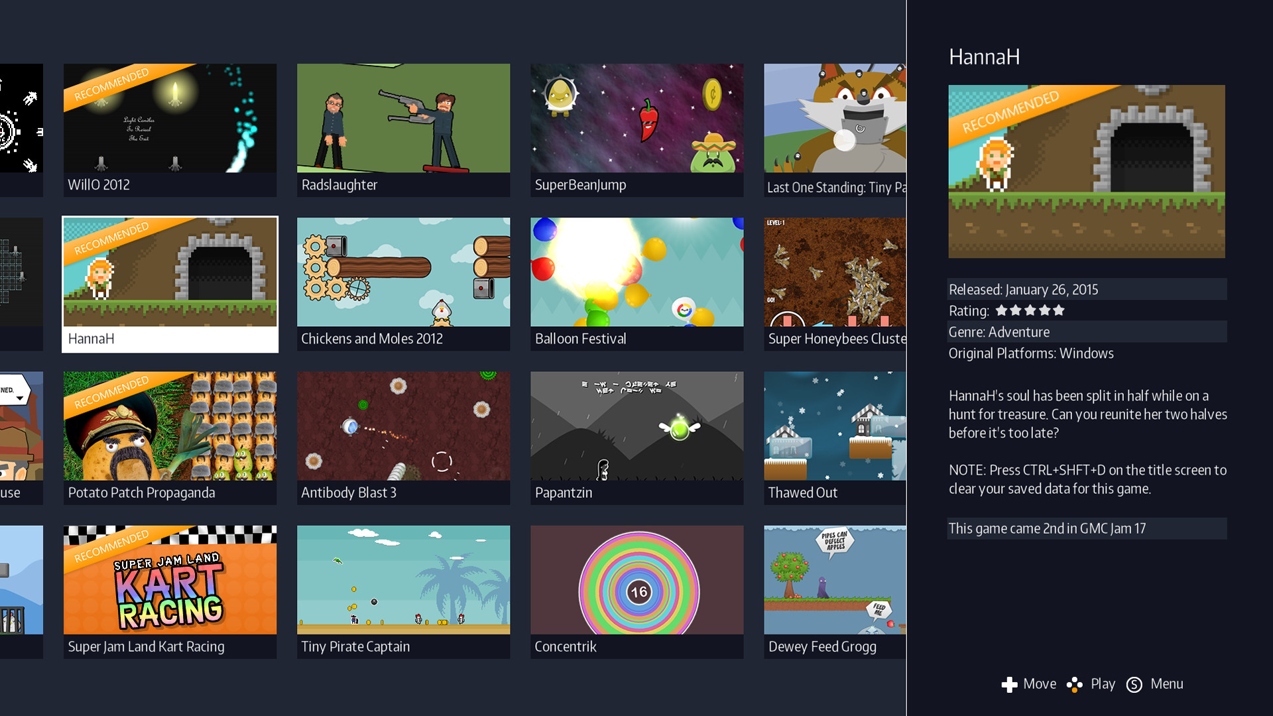
Task: Click HannaH's large preview screenshot
Action: point(1087,170)
